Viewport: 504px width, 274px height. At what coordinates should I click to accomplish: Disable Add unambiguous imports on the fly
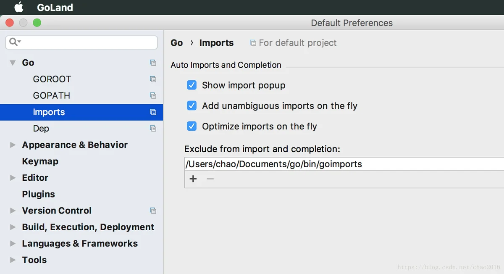pyautogui.click(x=192, y=106)
